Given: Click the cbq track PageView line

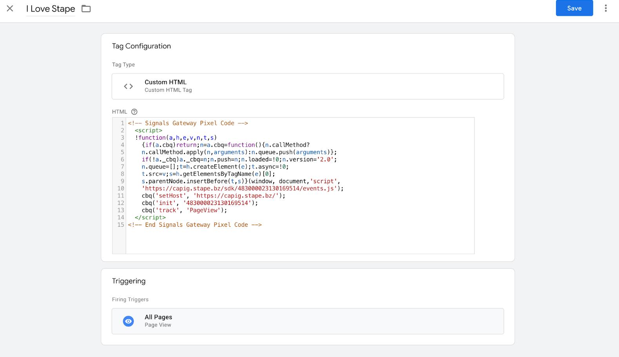Looking at the screenshot, I should (184, 210).
